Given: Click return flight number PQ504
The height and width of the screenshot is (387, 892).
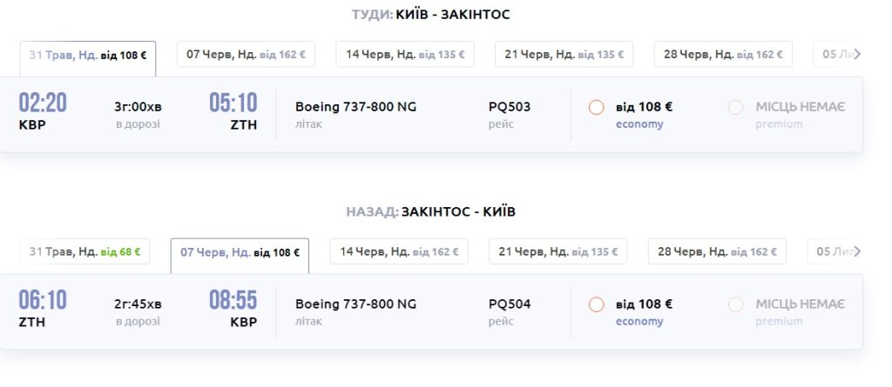Looking at the screenshot, I should (510, 304).
